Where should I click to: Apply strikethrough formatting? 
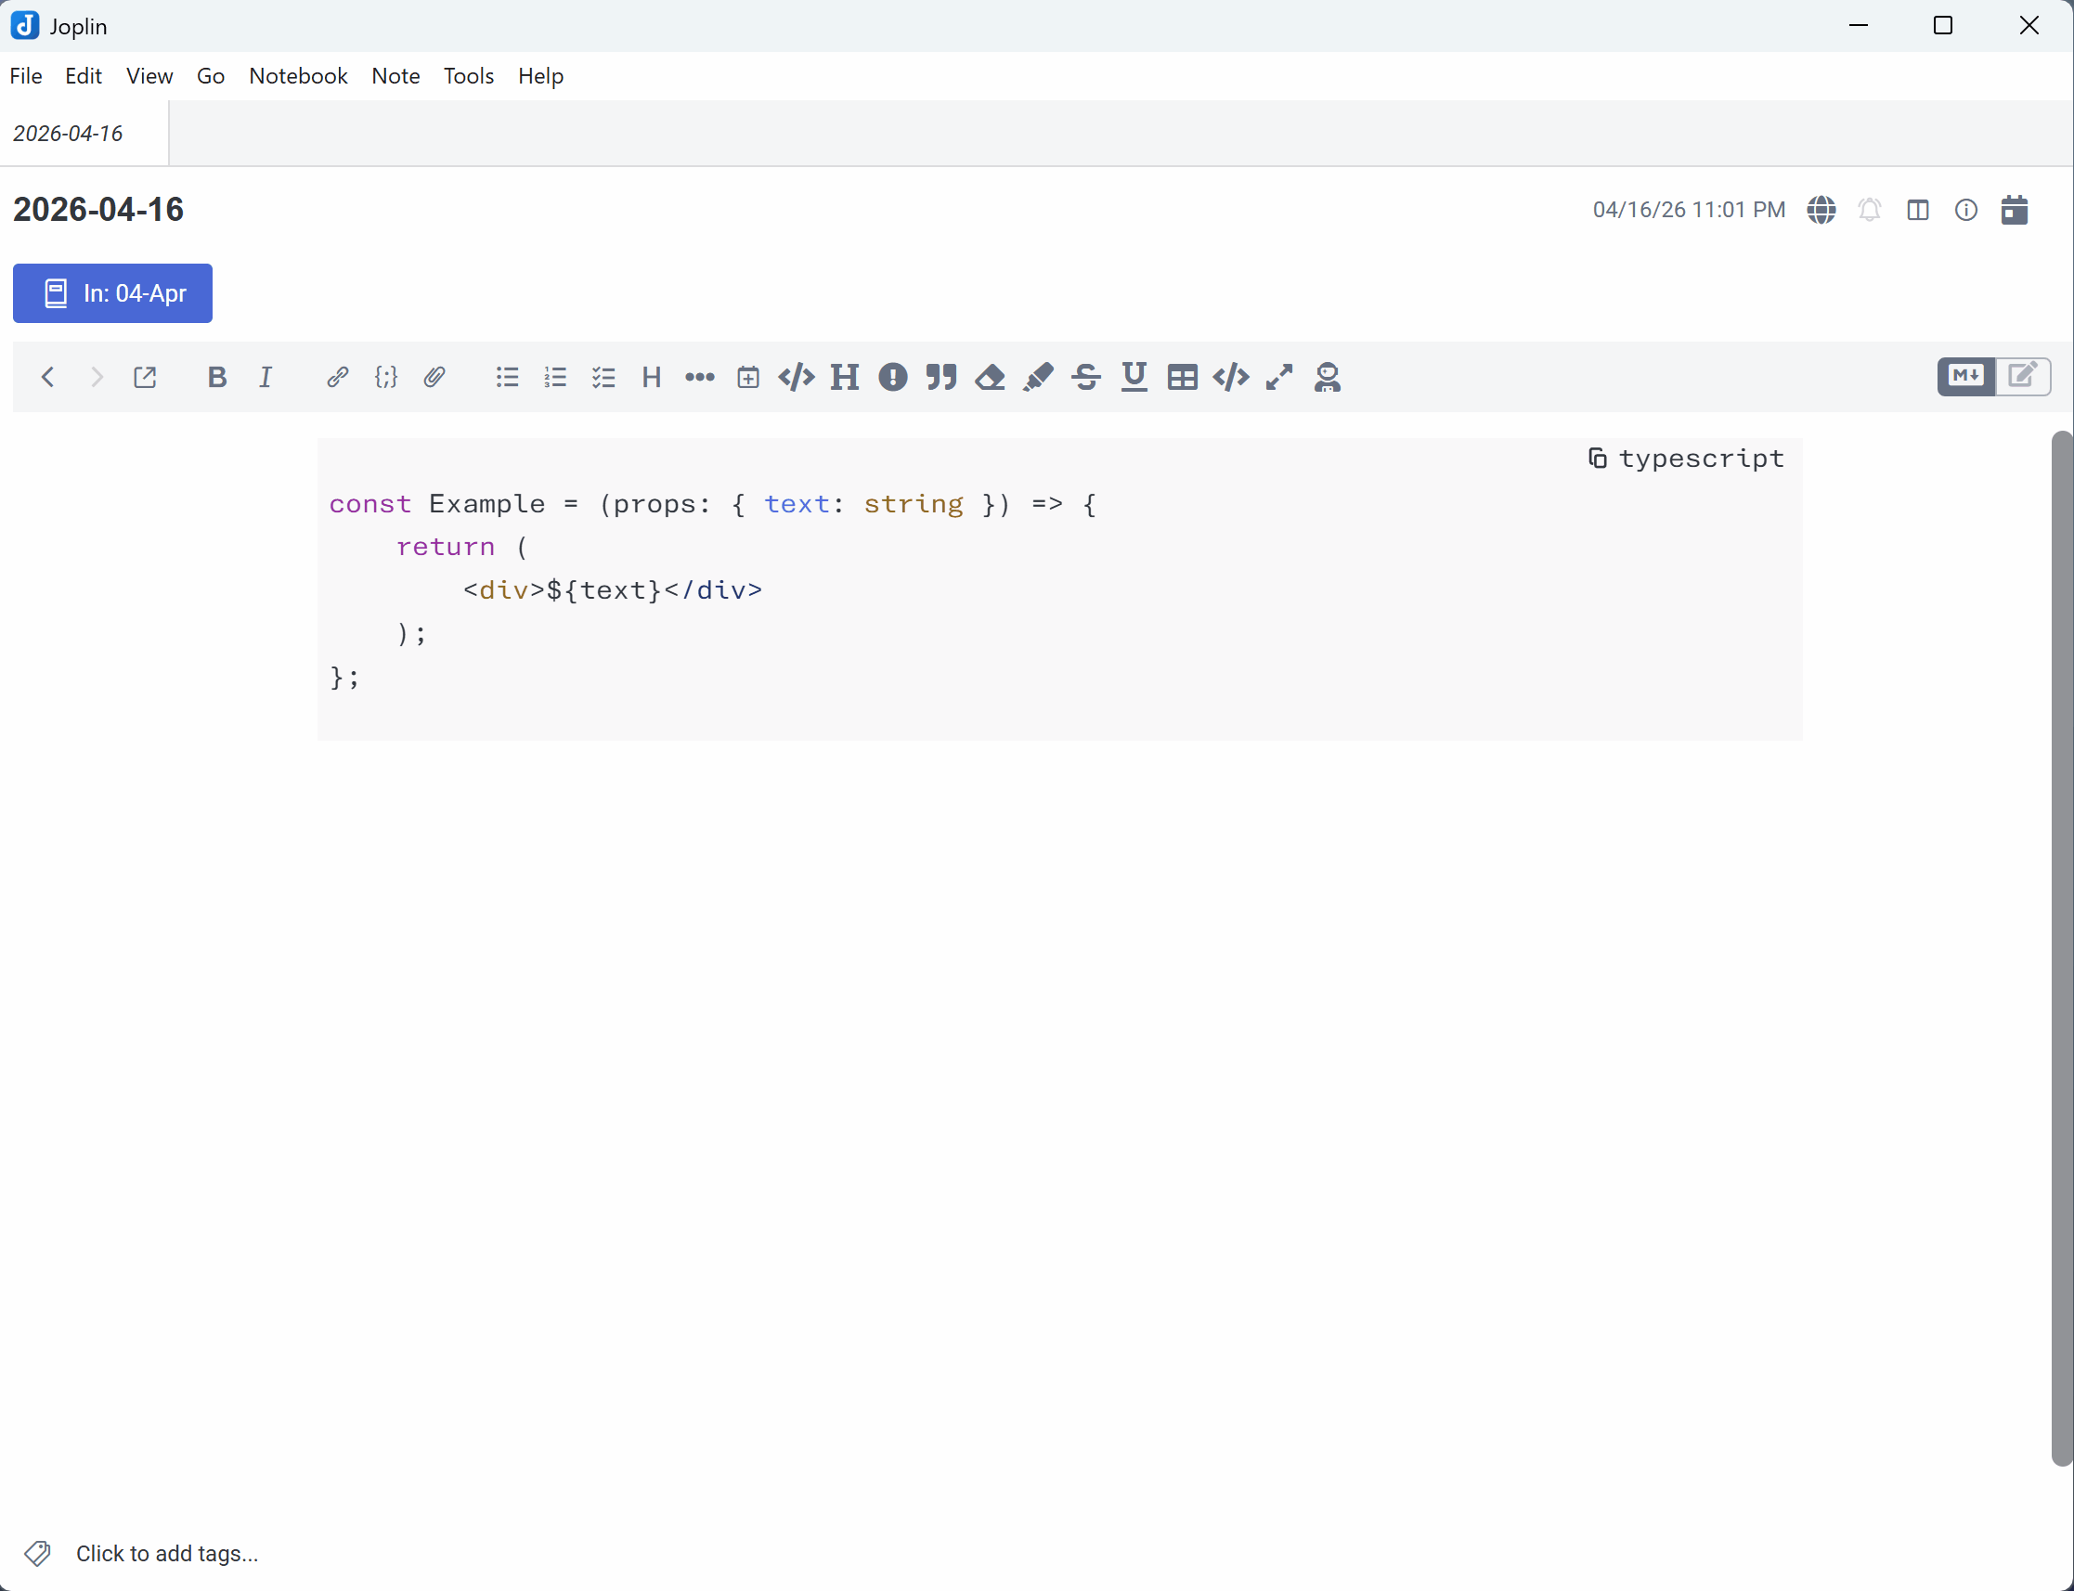coord(1086,377)
